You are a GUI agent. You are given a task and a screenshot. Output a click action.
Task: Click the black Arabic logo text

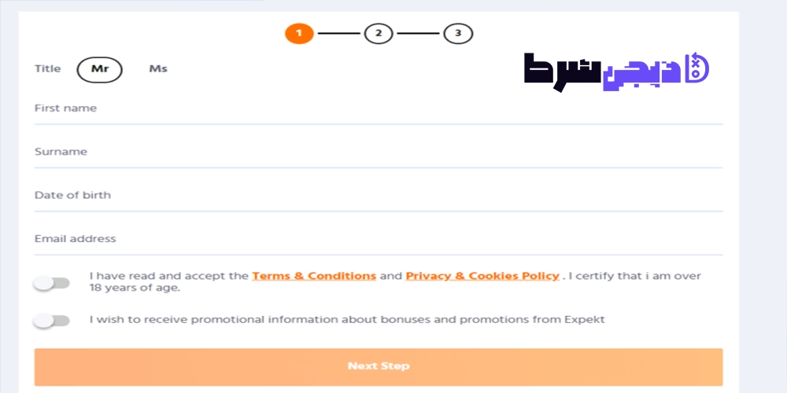tap(563, 72)
